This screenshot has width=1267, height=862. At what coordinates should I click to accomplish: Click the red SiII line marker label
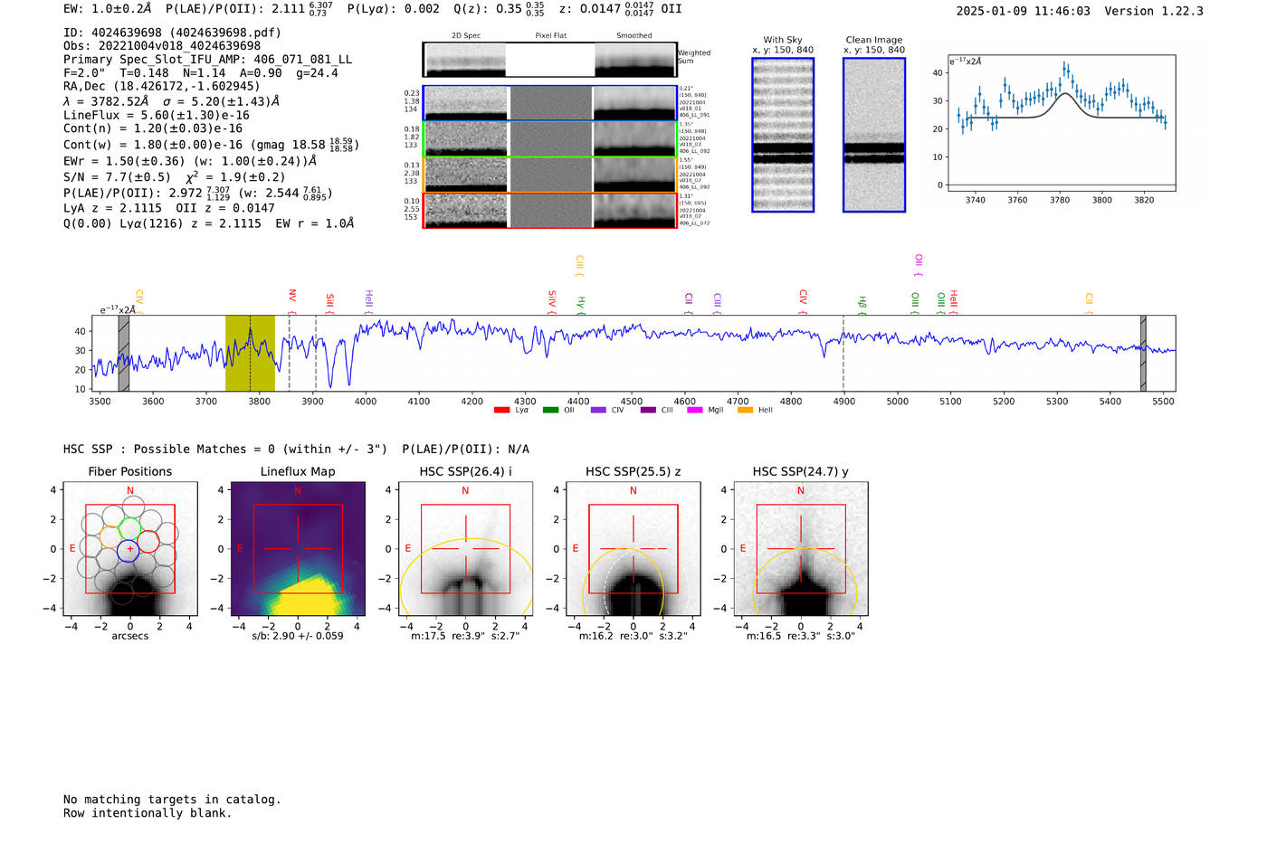tap(330, 302)
